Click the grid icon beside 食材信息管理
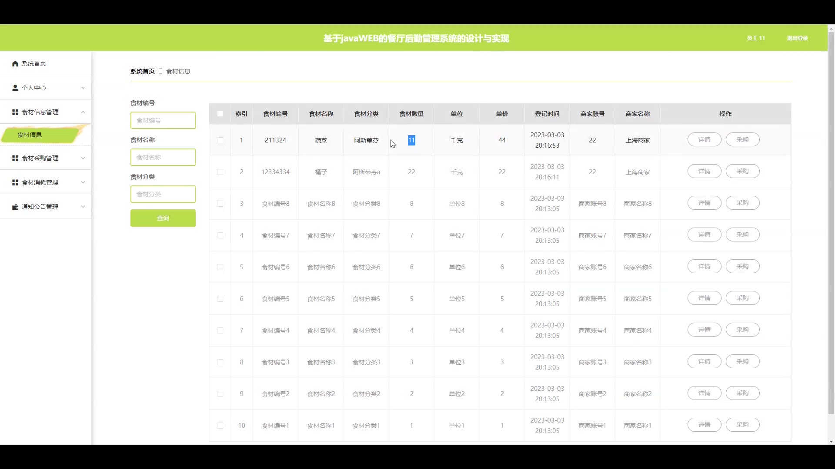The image size is (835, 469). (15, 112)
